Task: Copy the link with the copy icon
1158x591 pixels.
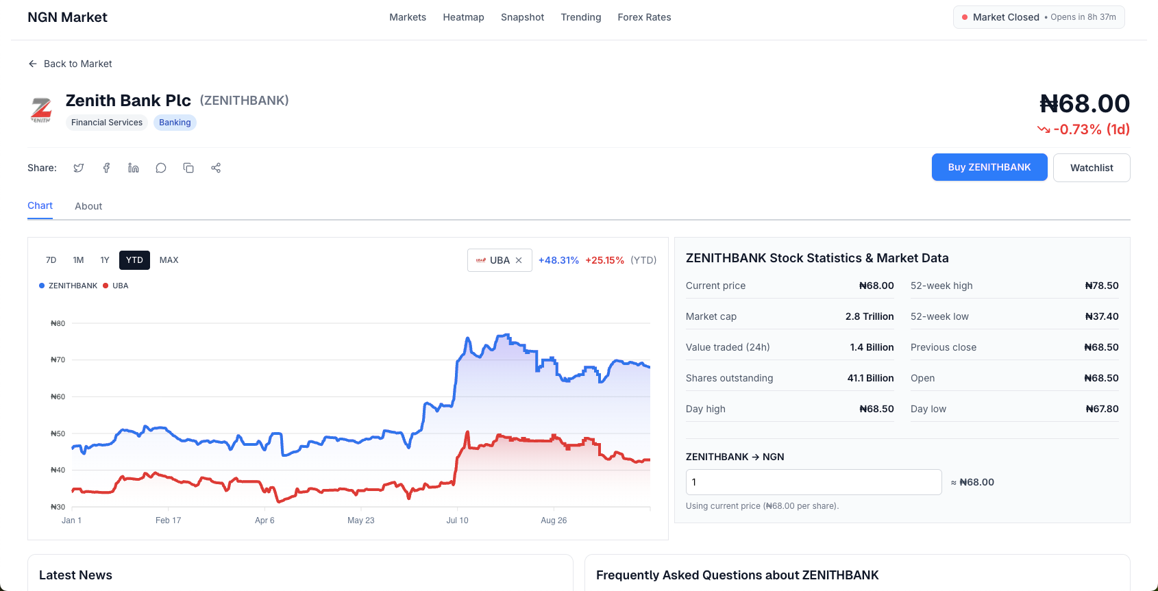Action: tap(188, 168)
